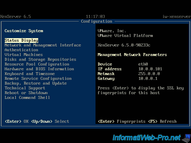Viewport: 191px width, 143px height.
Task: Click the <Enter> Fingerprints hint
Action: point(121,121)
